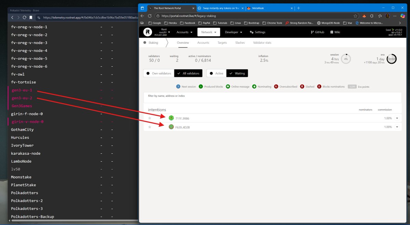Switch to the Accounts staking tab
Screen dimensions: 410x225
point(203,43)
